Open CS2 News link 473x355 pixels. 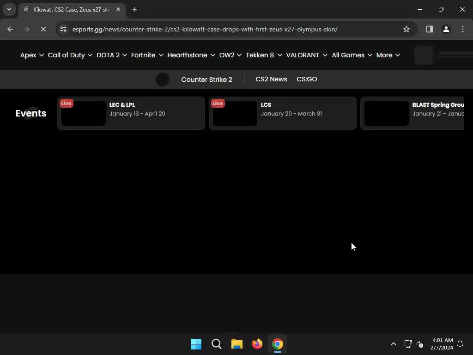click(x=271, y=79)
